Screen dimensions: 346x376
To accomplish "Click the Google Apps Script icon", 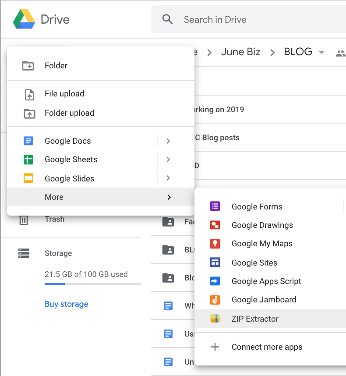I will 215,281.
